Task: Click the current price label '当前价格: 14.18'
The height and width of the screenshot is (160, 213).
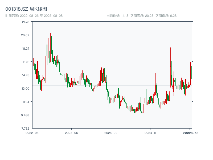Action: point(117,16)
